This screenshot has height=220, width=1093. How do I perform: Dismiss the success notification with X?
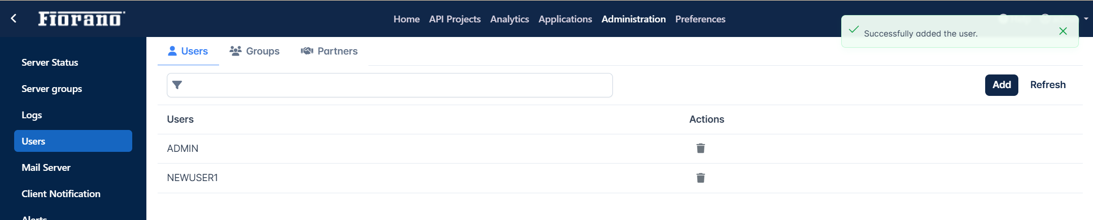point(1063,31)
